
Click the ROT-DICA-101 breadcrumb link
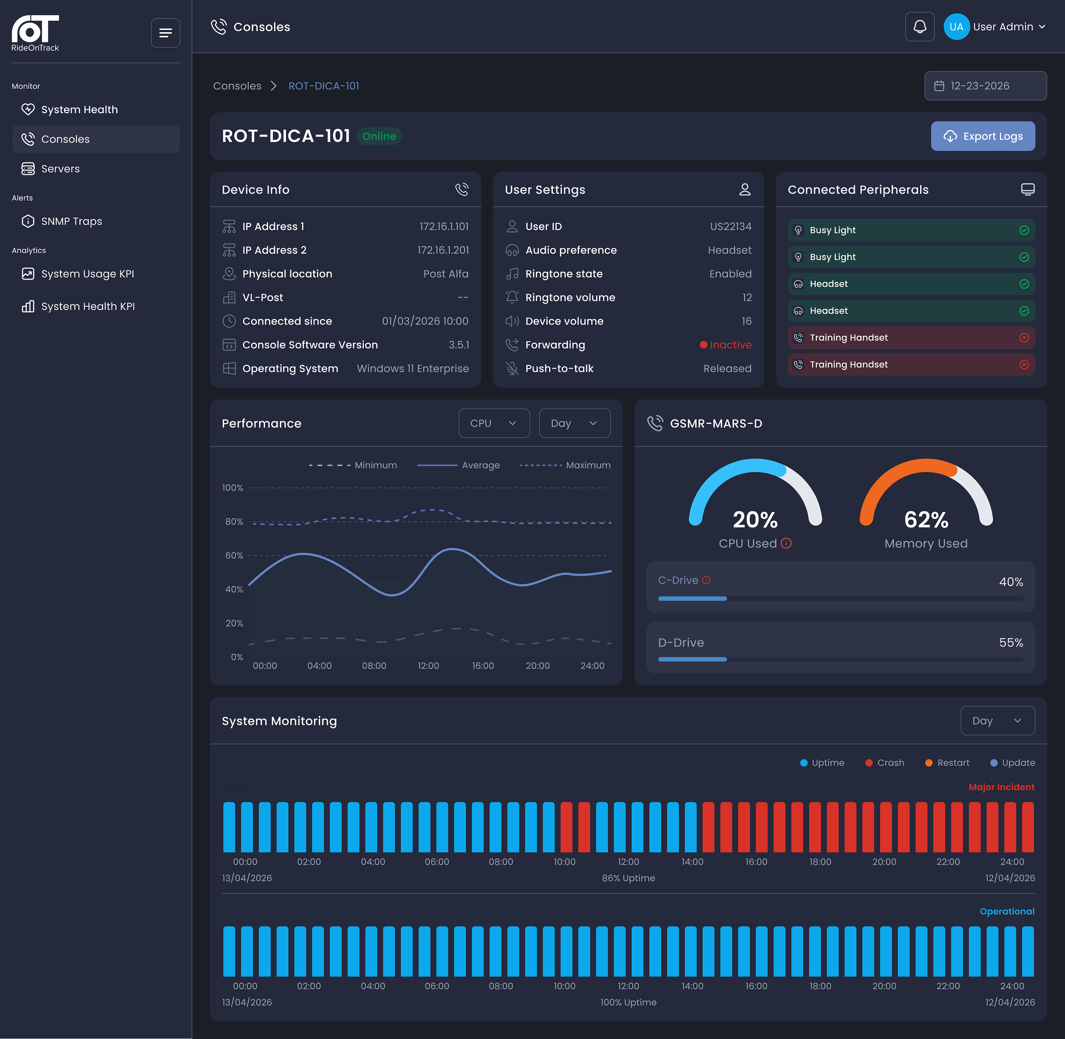point(324,86)
